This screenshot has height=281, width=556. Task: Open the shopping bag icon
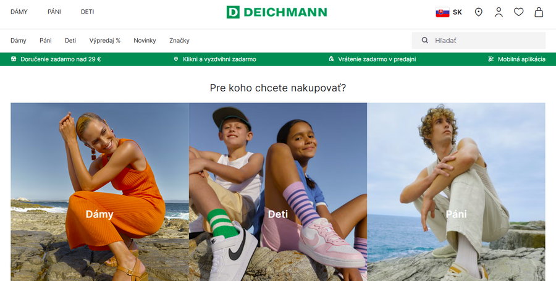coord(539,12)
